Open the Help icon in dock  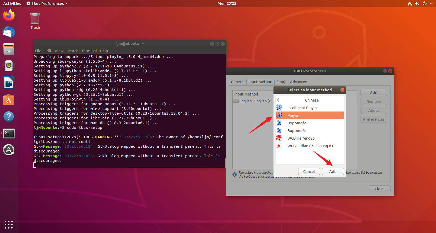click(x=9, y=116)
